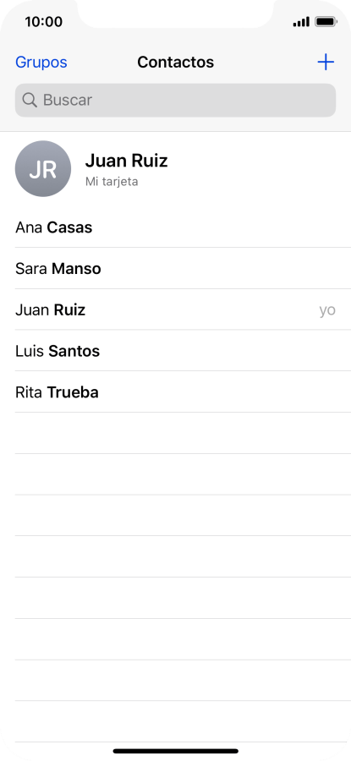Tap the cellular signal bars icon

[301, 22]
